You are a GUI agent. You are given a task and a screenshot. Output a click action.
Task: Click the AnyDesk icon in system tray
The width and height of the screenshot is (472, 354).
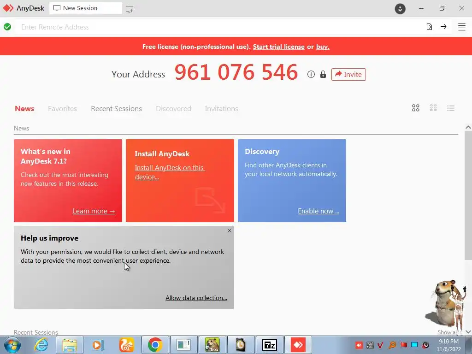coord(359,345)
